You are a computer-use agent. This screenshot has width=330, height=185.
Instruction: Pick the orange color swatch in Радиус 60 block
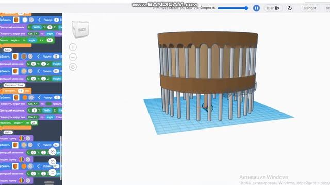(24, 166)
